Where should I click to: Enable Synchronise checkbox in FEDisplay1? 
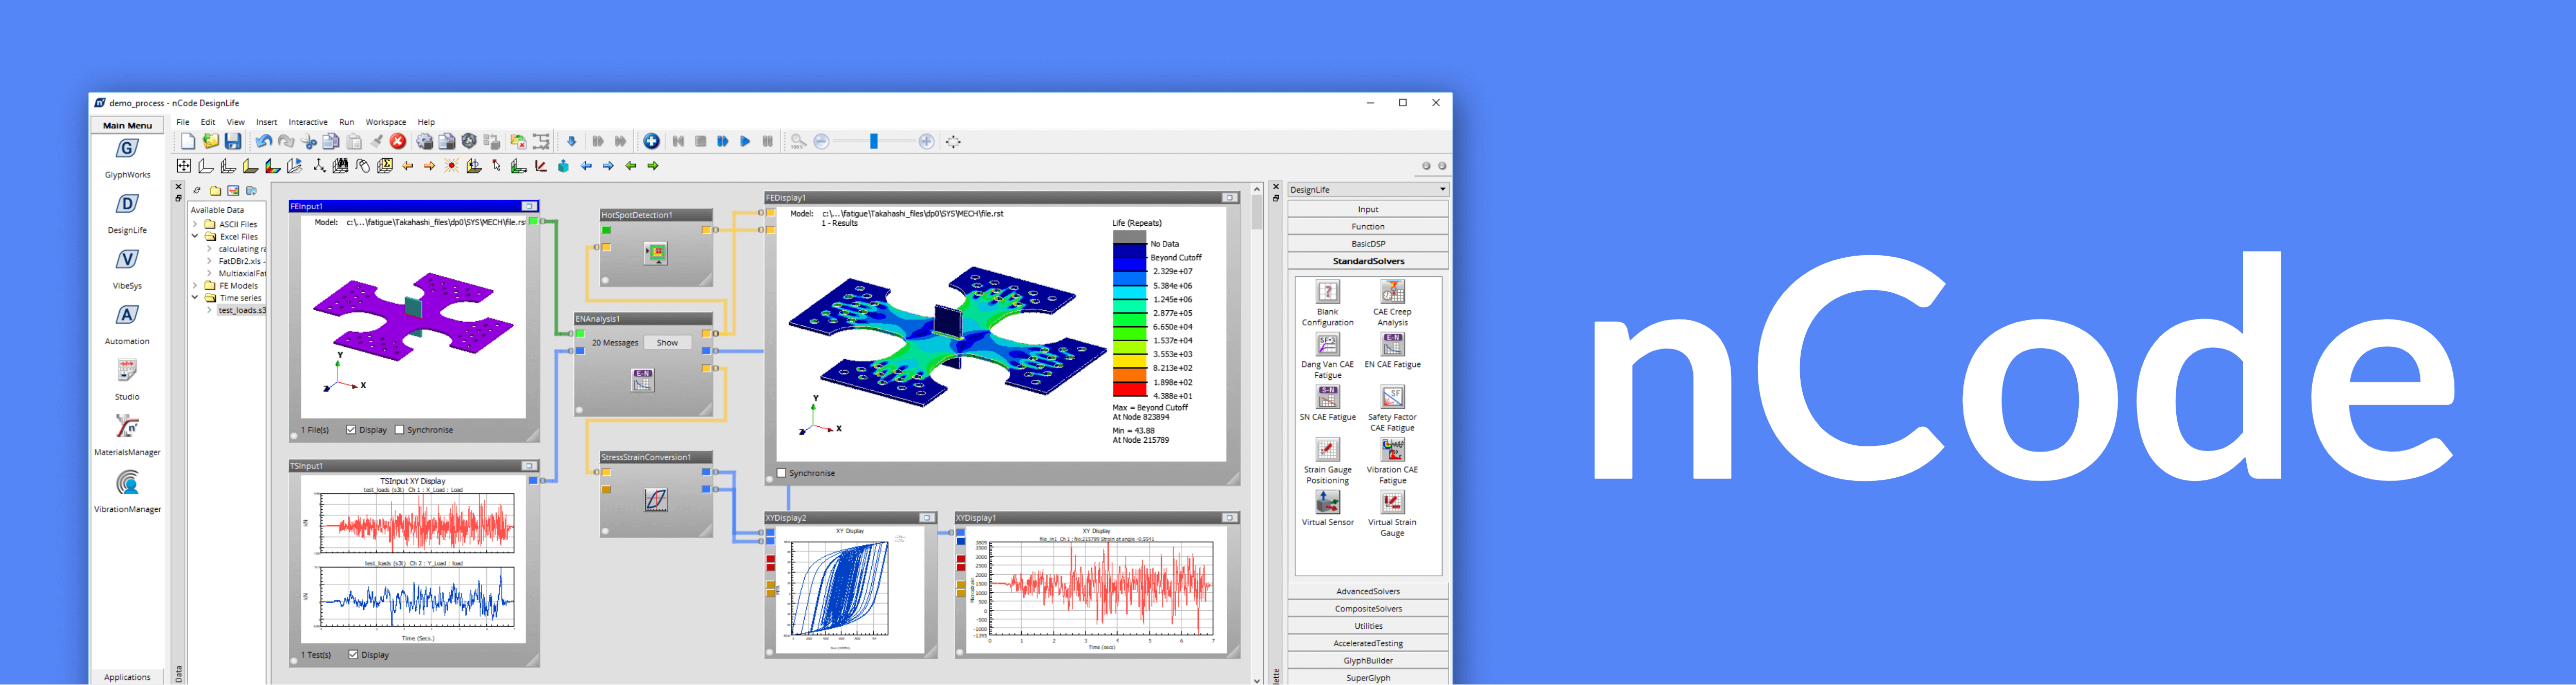pos(781,473)
